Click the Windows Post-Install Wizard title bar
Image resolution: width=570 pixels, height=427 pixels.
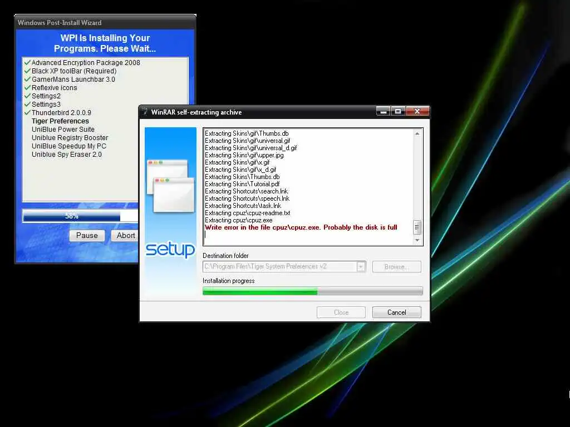tap(105, 22)
